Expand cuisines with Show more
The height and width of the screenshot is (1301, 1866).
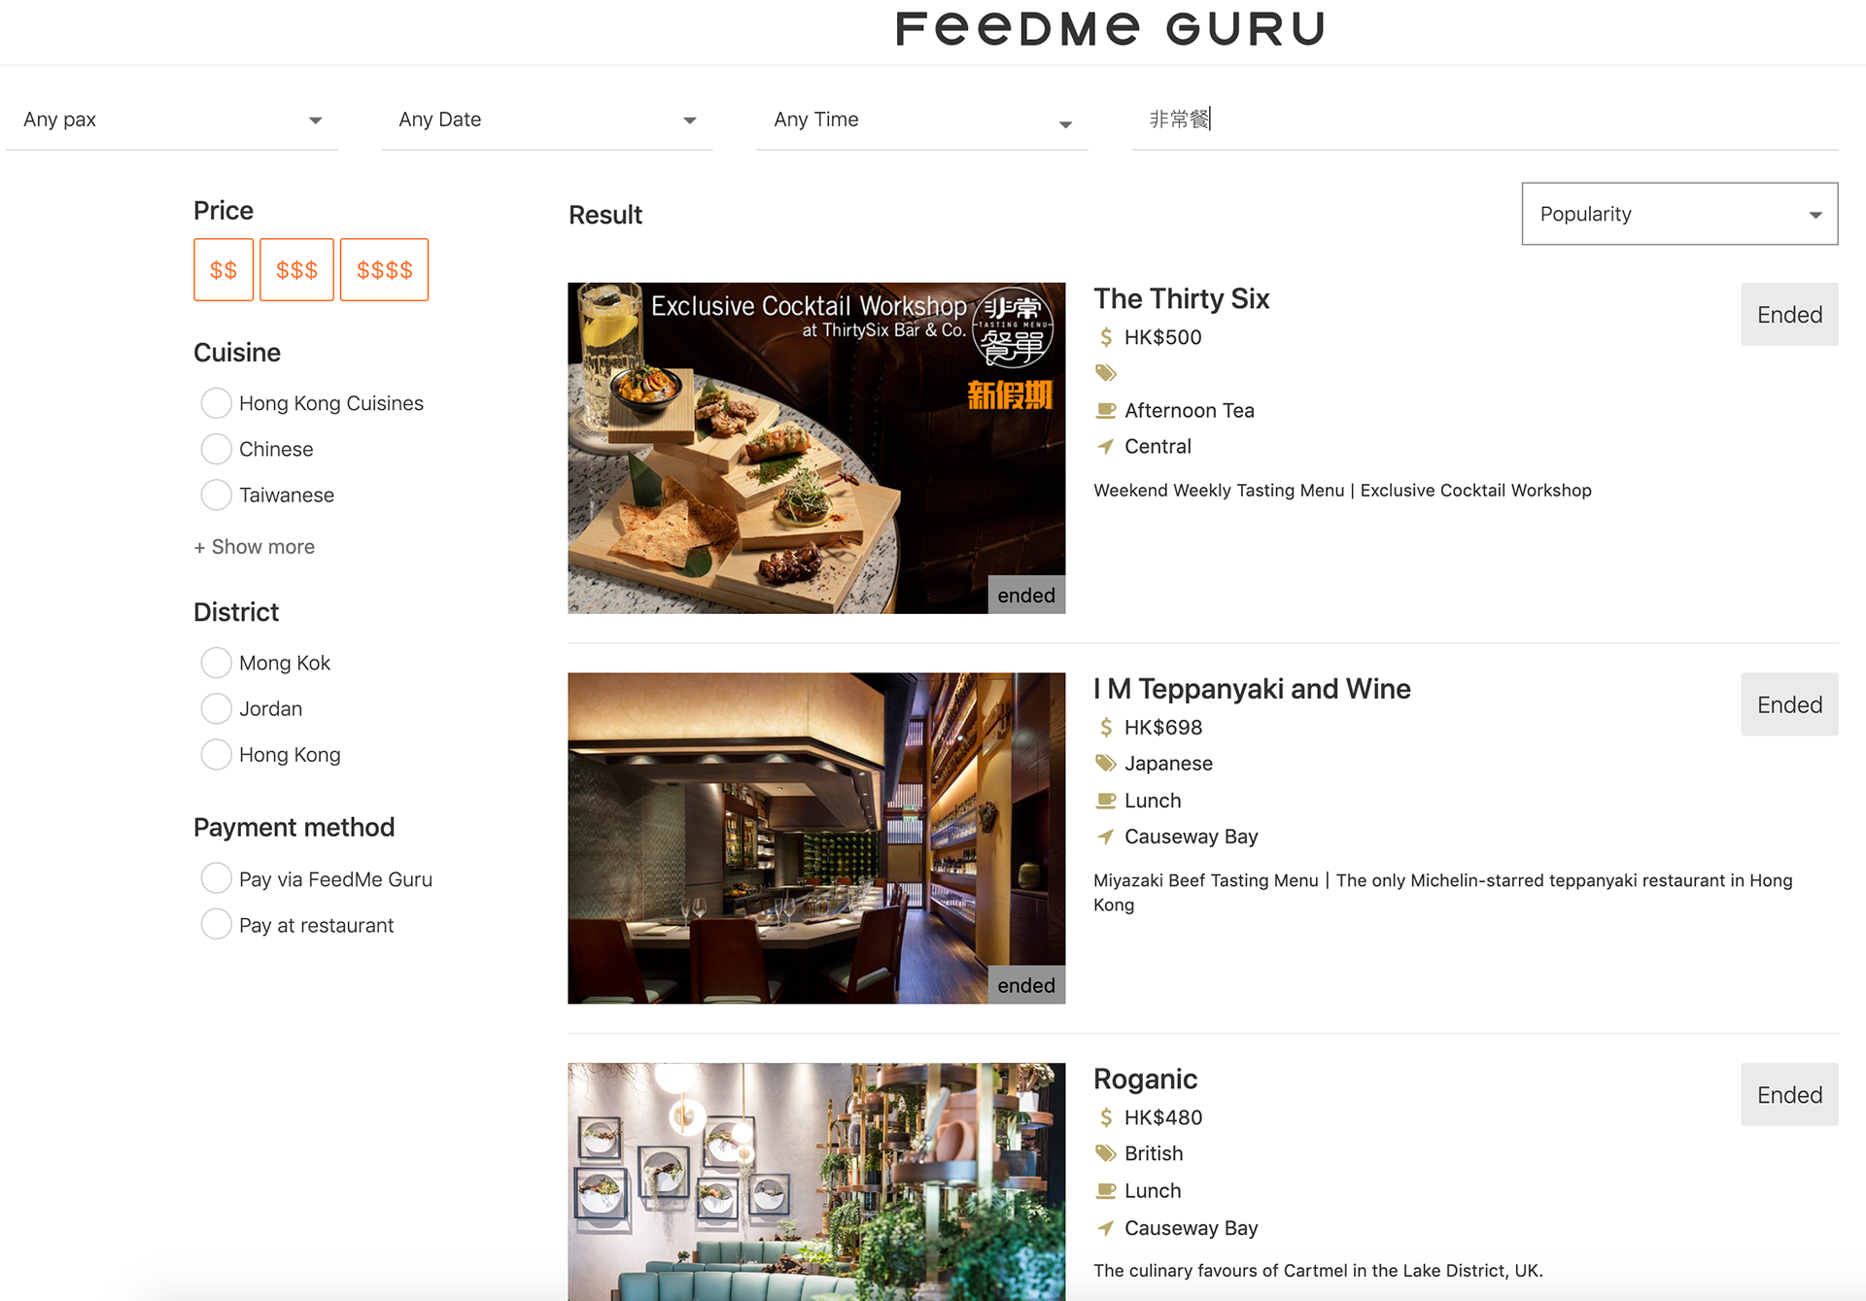(254, 547)
